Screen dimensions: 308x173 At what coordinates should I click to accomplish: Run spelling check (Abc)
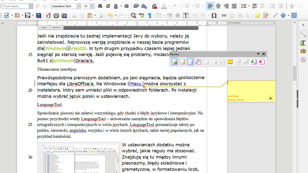[x=141, y=15]
